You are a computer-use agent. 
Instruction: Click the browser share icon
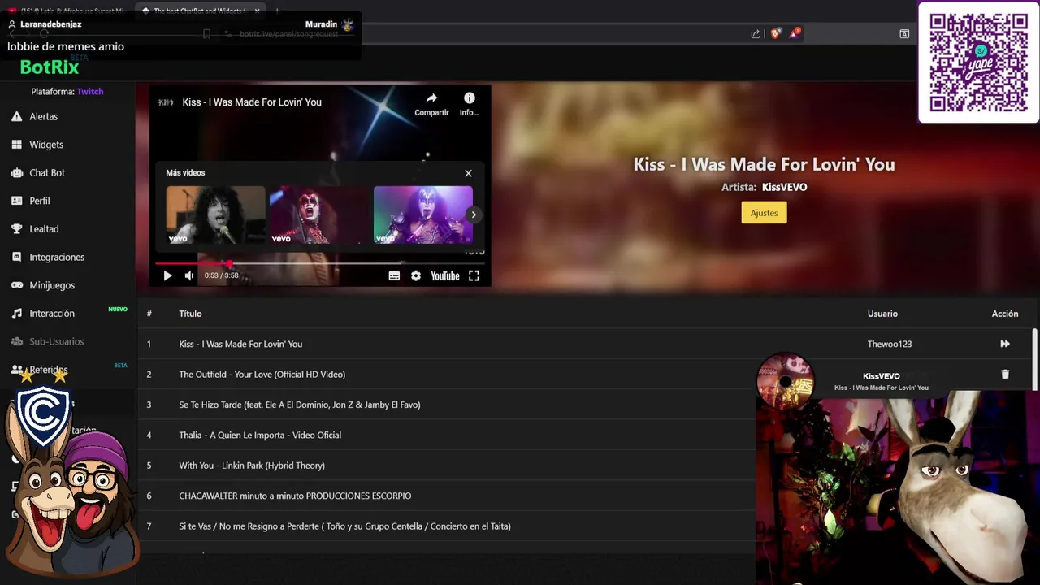[x=756, y=33]
